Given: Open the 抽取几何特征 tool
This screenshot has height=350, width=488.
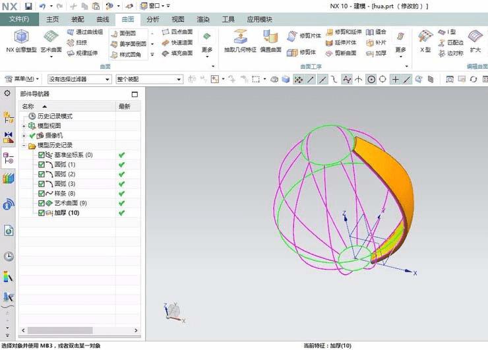Looking at the screenshot, I should (x=240, y=41).
